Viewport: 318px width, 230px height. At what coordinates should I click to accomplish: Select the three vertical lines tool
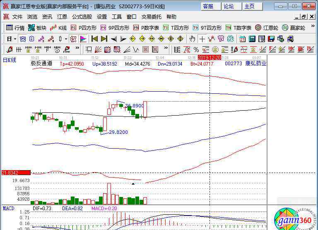pos(19,50)
